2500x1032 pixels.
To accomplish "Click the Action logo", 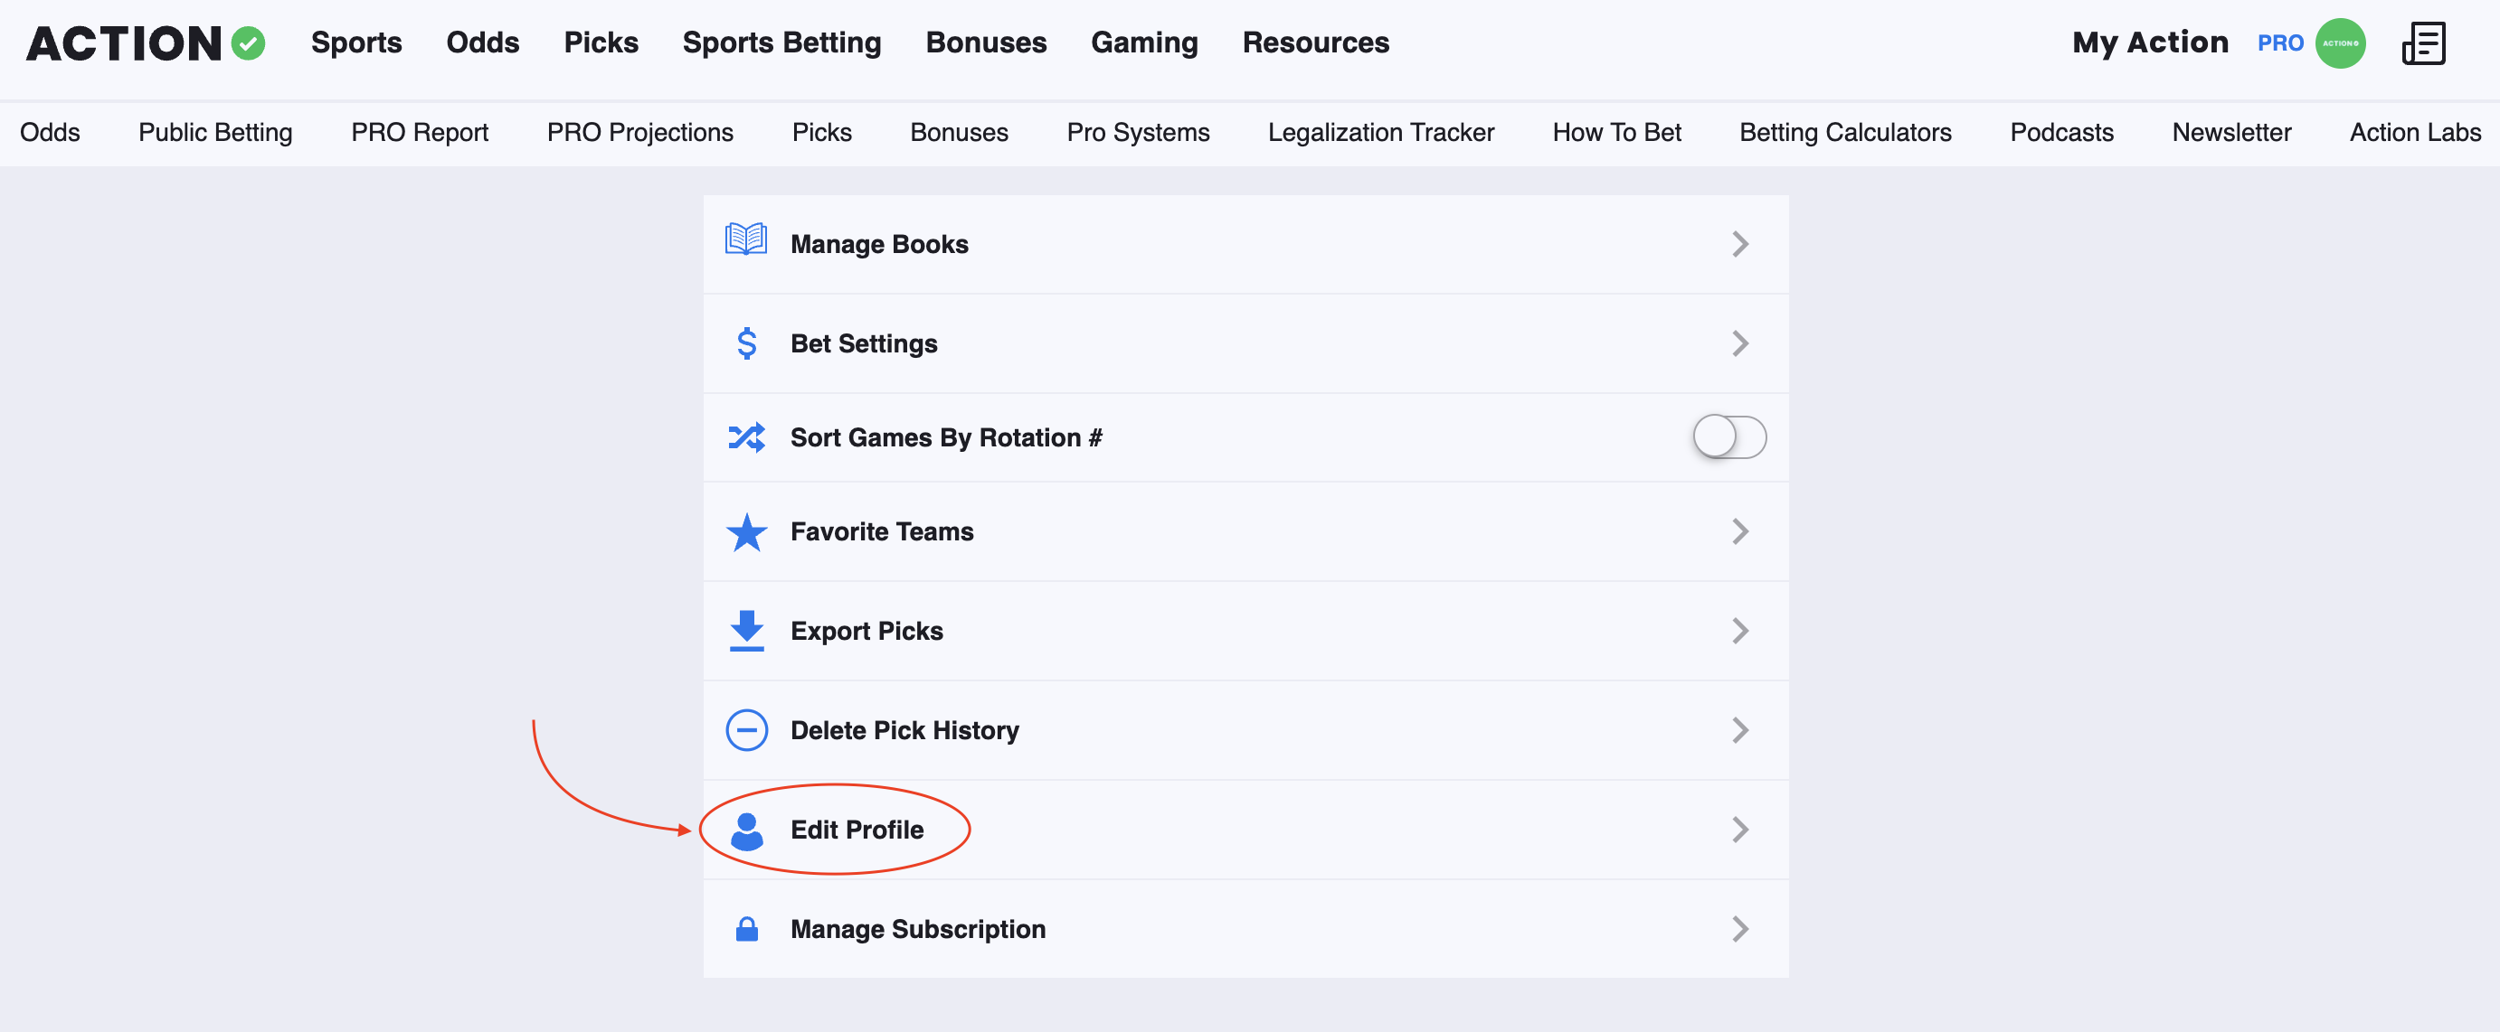I will point(146,43).
